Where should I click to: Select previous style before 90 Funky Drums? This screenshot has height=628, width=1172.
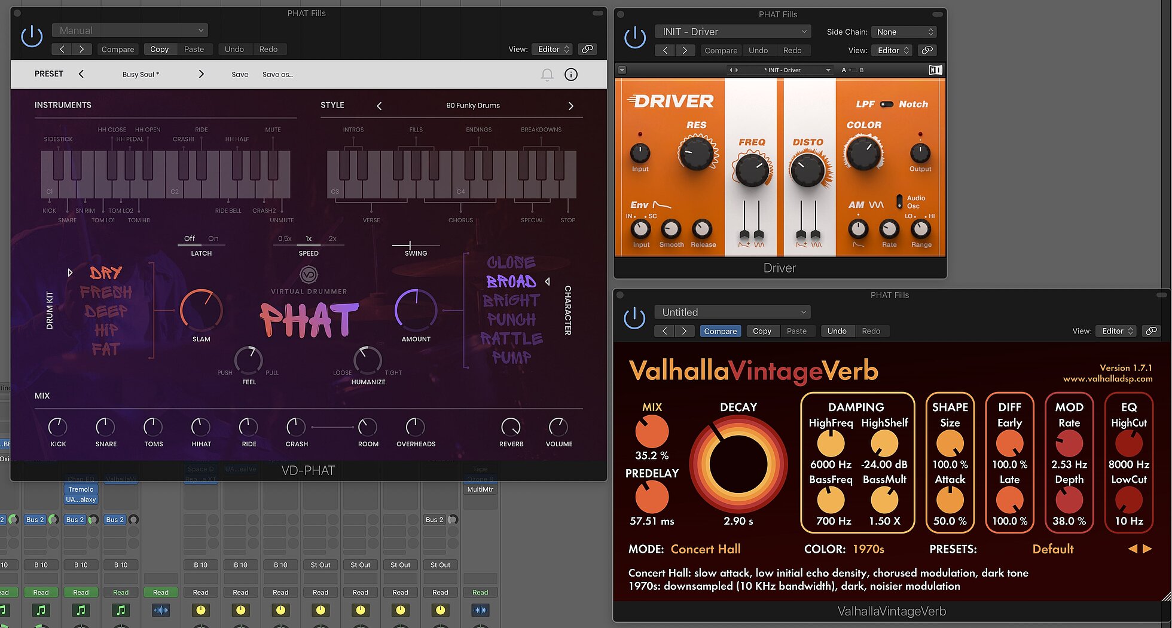[379, 106]
